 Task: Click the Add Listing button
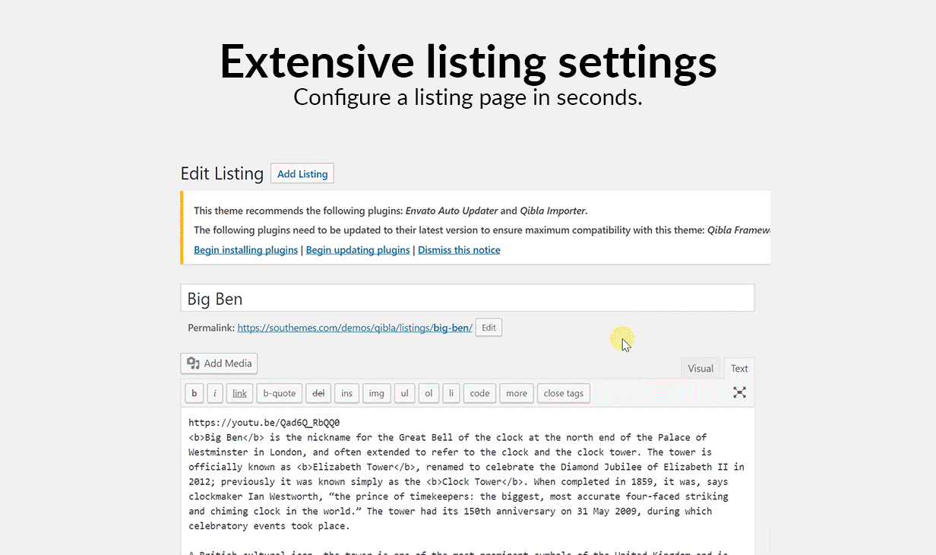click(x=302, y=174)
